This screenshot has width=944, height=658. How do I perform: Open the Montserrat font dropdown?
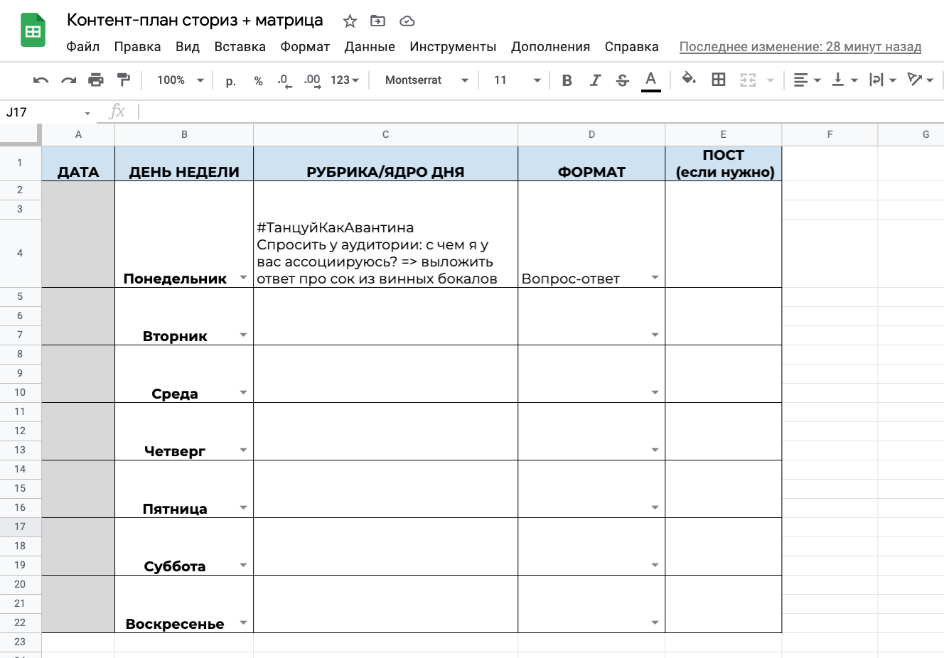click(427, 80)
